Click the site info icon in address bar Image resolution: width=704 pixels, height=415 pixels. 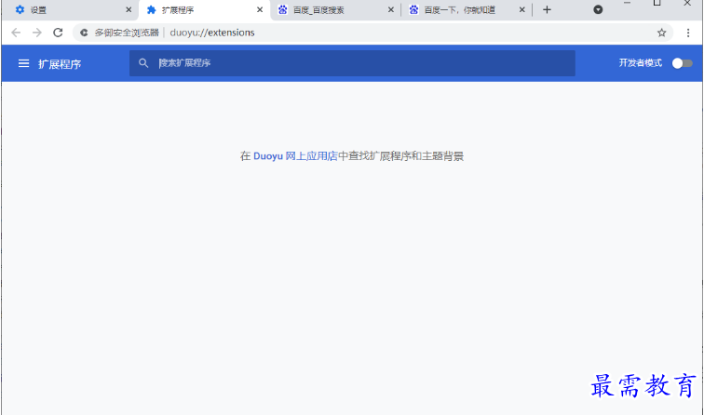[84, 33]
